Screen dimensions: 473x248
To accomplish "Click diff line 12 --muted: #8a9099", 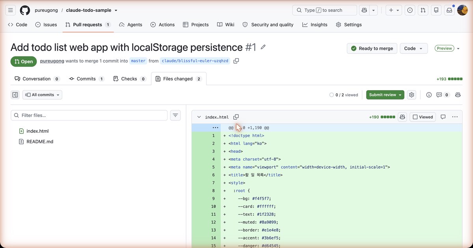I will point(327,222).
